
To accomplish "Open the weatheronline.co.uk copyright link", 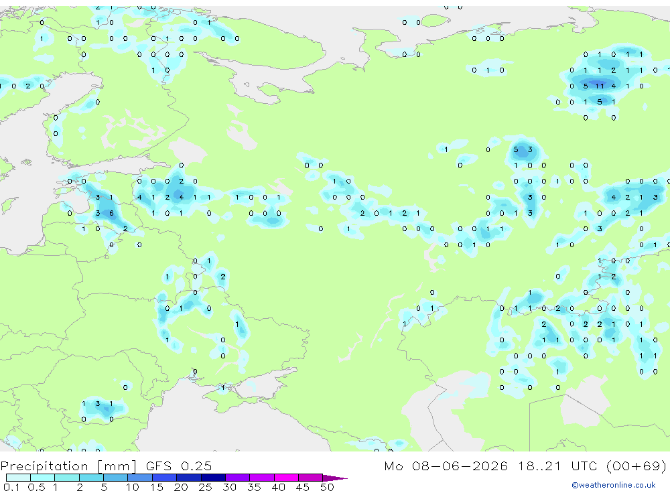I will pos(613,485).
